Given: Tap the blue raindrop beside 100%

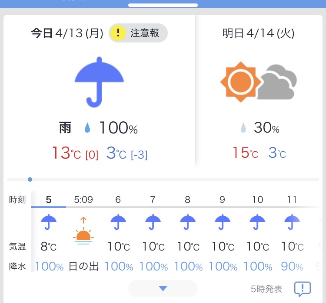Looking at the screenshot, I should pos(87,127).
